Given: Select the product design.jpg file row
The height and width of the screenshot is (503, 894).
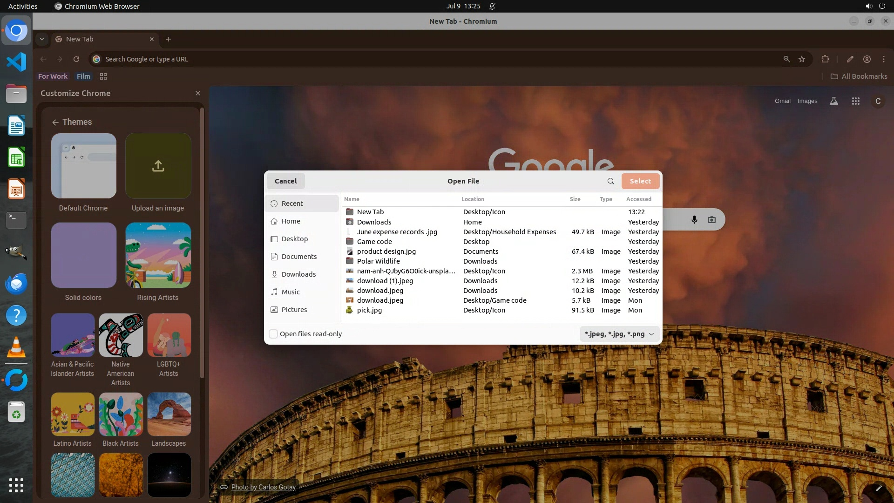Looking at the screenshot, I should (386, 251).
